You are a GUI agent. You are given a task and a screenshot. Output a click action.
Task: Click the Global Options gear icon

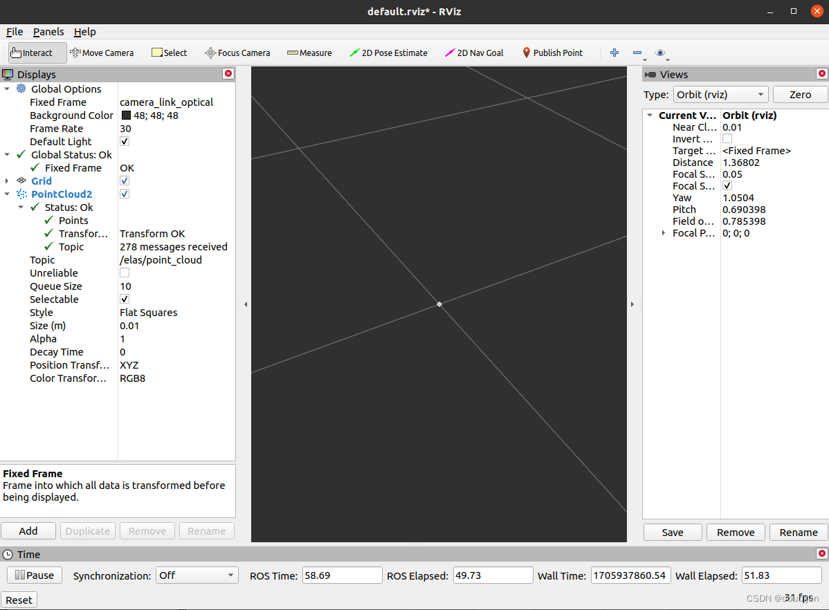(21, 89)
